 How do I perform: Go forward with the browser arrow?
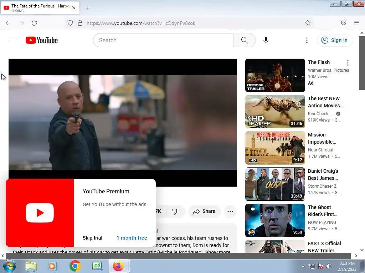point(21,23)
